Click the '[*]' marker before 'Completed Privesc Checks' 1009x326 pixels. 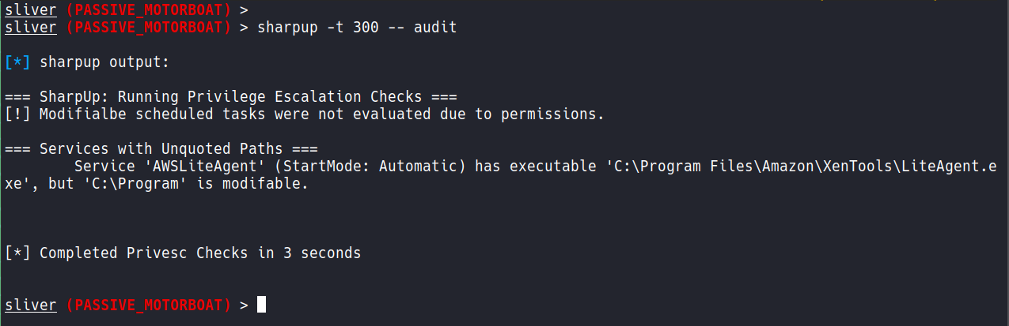pos(17,253)
